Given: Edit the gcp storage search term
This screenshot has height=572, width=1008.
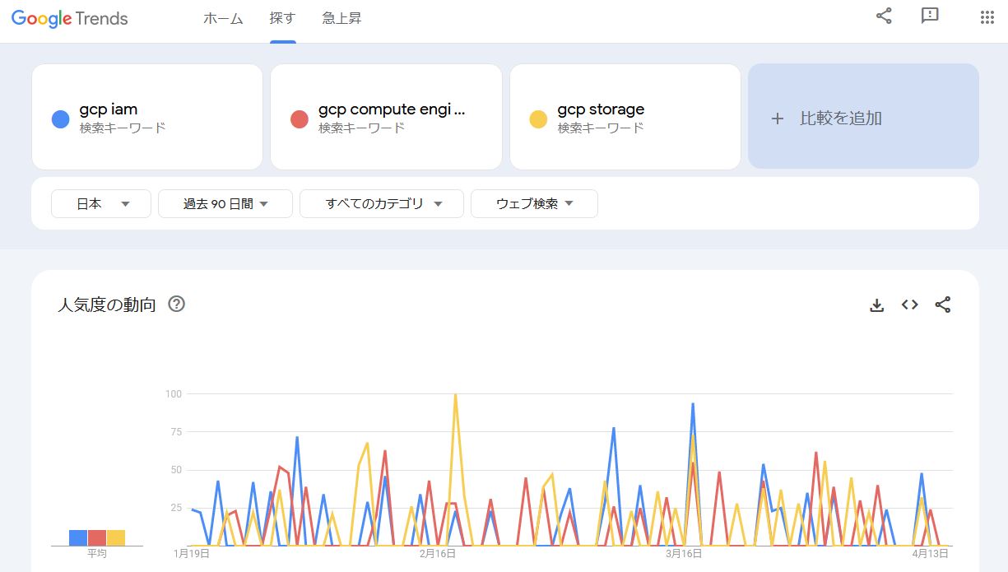Looking at the screenshot, I should pyautogui.click(x=625, y=117).
